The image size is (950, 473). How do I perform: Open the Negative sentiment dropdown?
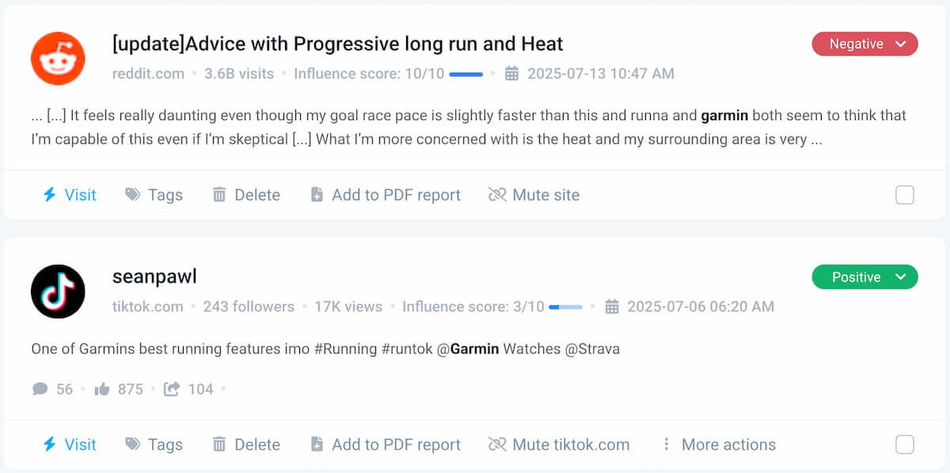[x=864, y=44]
